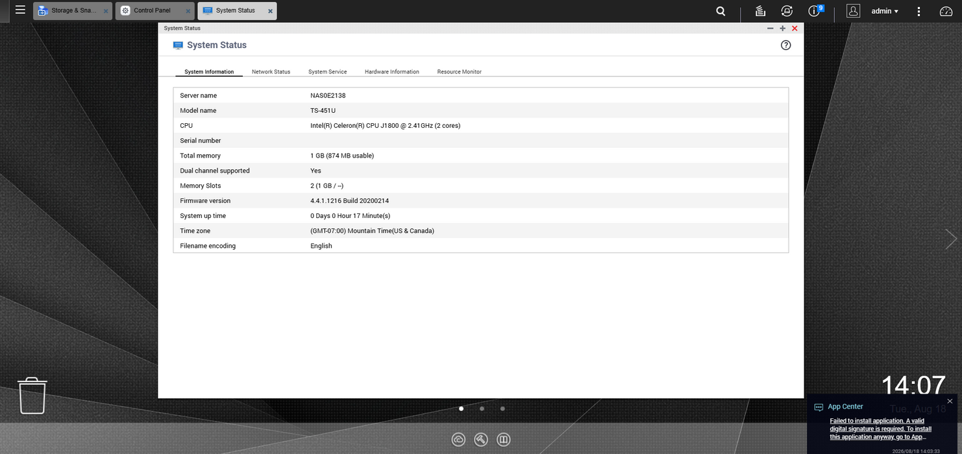Click the Mountain Time zone value
The width and height of the screenshot is (962, 454).
point(372,231)
